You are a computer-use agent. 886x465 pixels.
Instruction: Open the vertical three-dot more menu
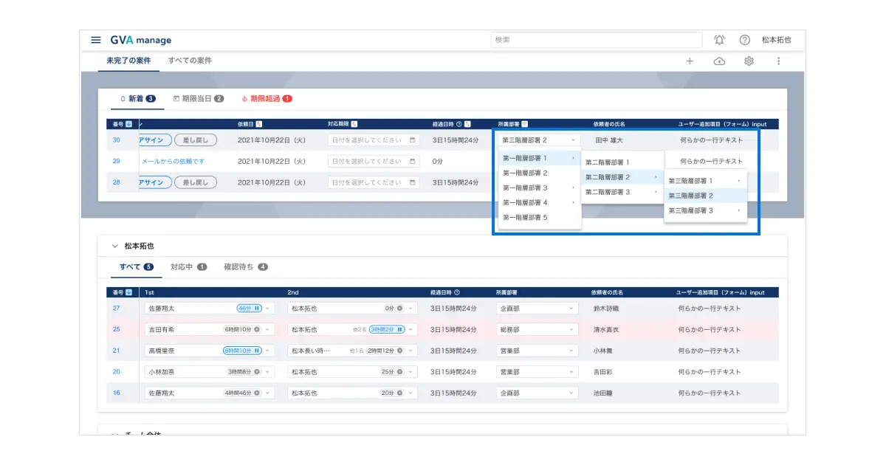[x=778, y=61]
